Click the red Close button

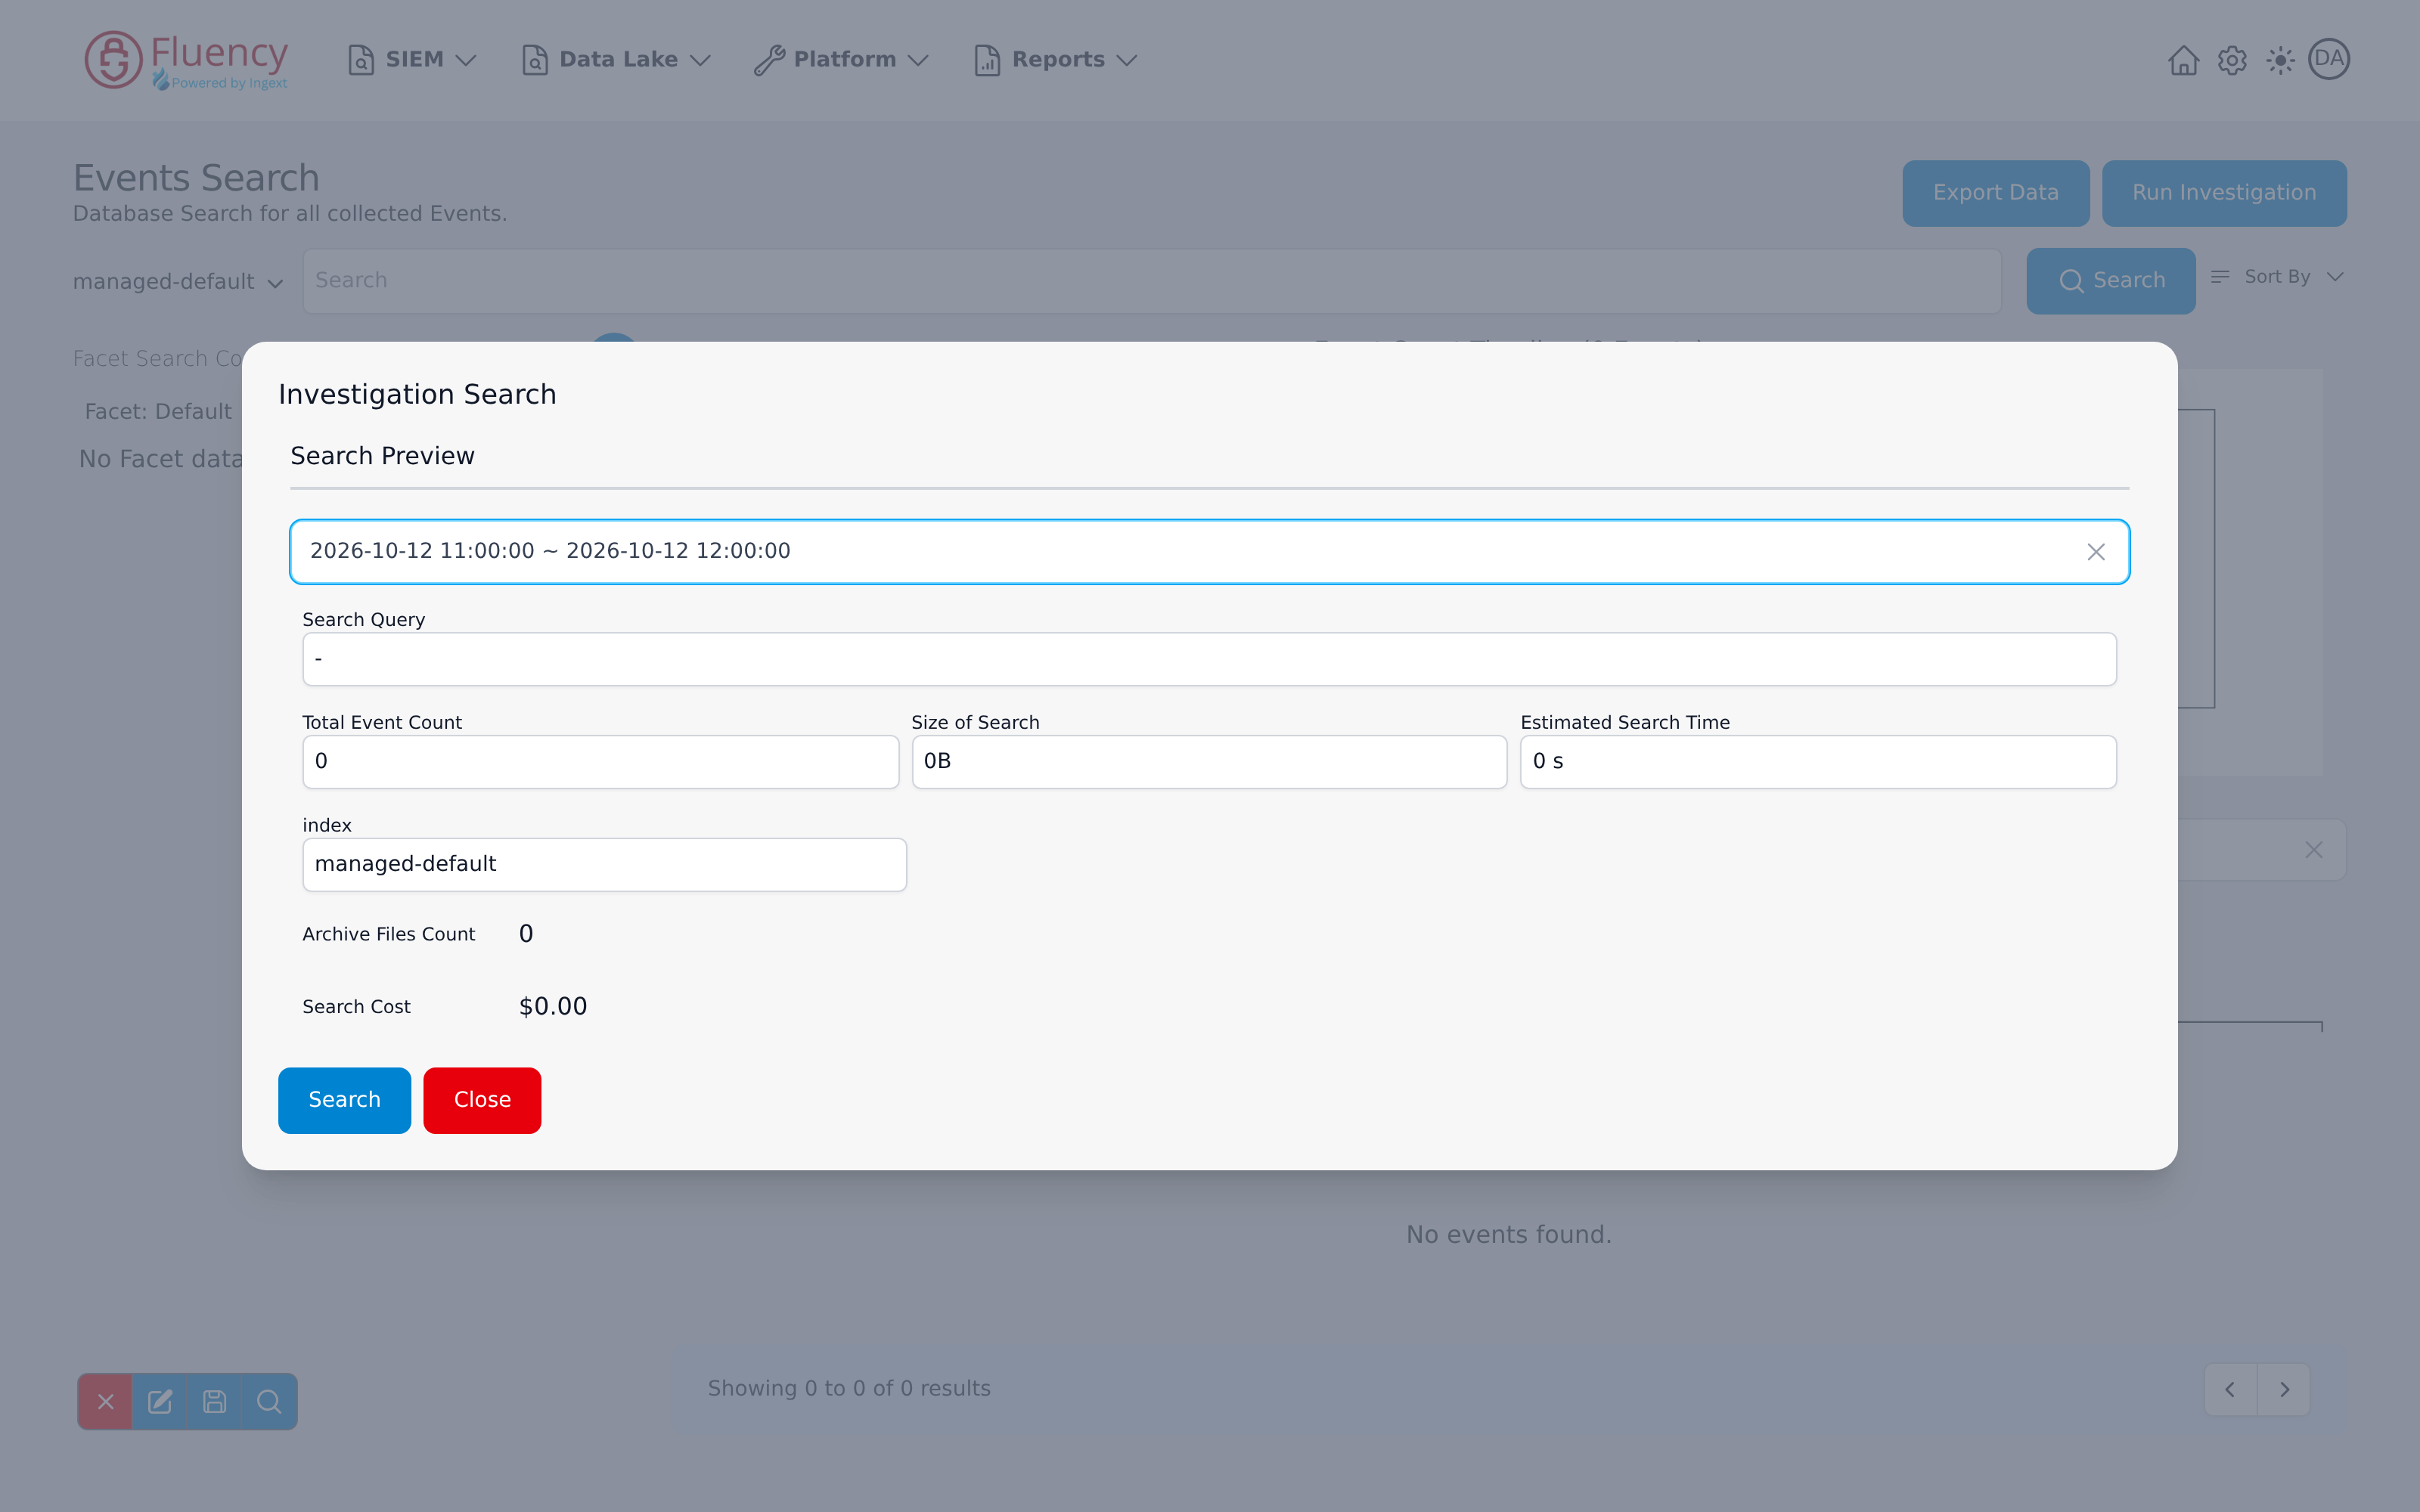pyautogui.click(x=482, y=1100)
